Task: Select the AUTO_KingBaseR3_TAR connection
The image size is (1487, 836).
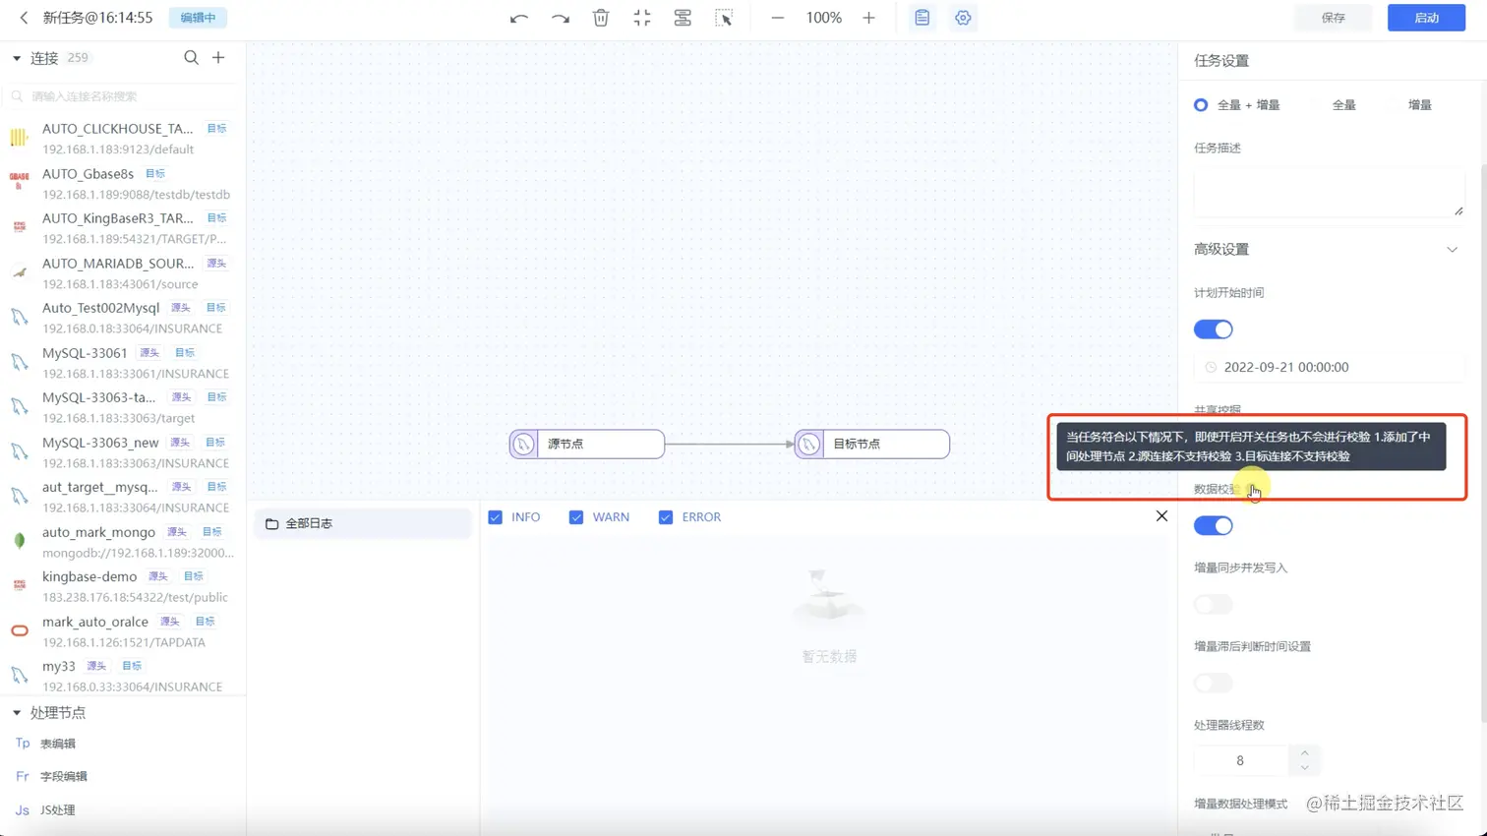Action: (123, 228)
